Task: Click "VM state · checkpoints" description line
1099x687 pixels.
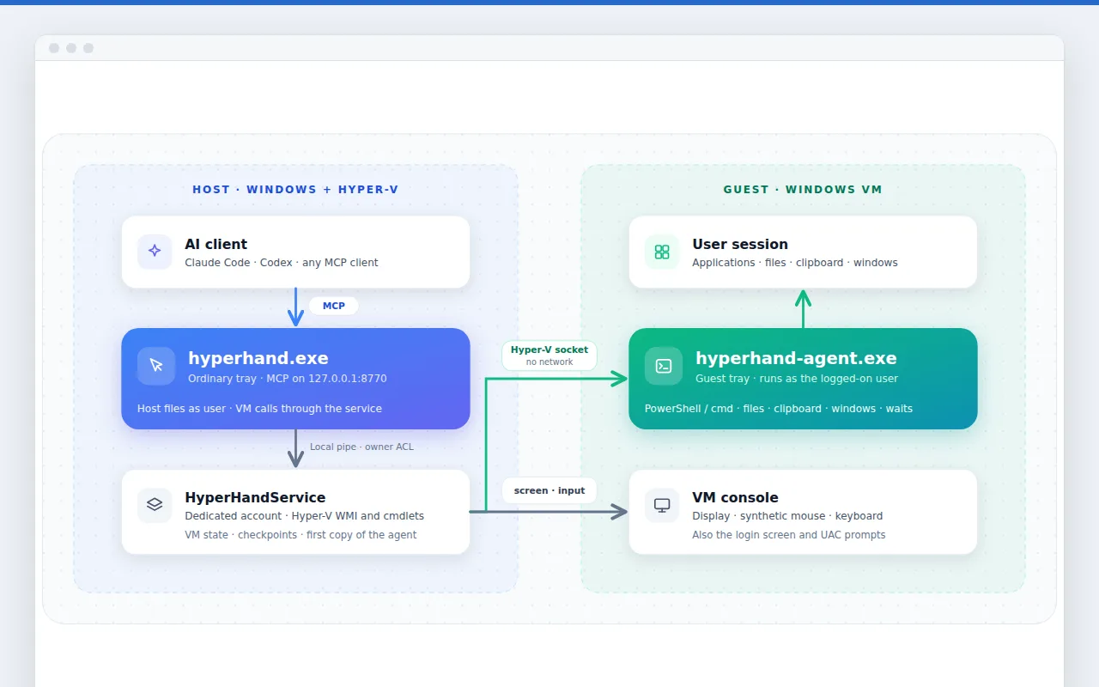Action: pyautogui.click(x=301, y=535)
